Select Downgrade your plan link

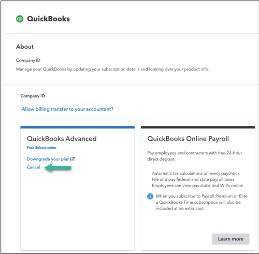[x=48, y=159]
